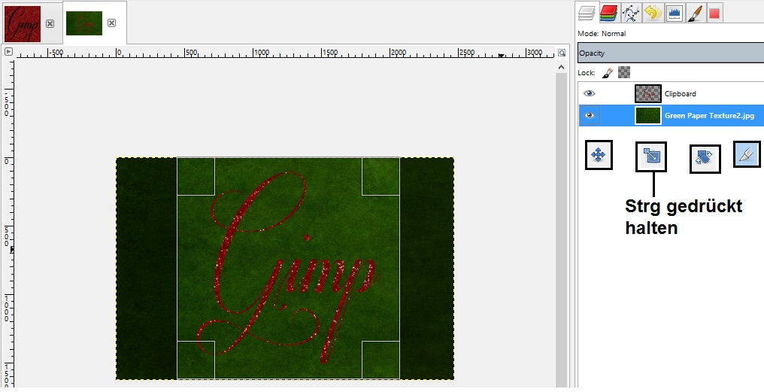Screen dimensions: 764x392
Task: Click the Green Paper Texture2.jpg layer thumbnail
Action: click(x=648, y=116)
